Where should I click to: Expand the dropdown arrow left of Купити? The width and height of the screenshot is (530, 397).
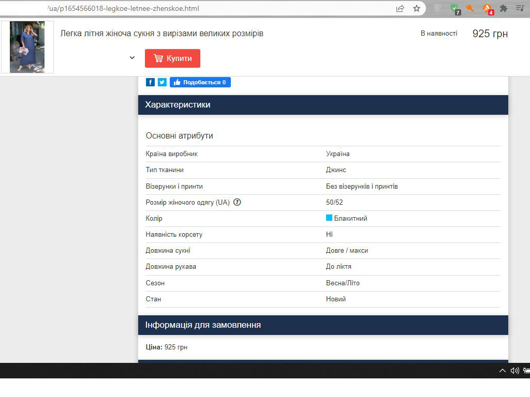[132, 58]
